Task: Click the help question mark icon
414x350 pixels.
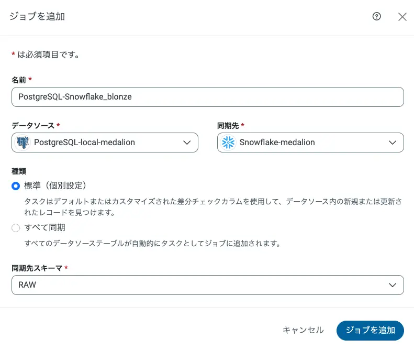Action: point(376,16)
